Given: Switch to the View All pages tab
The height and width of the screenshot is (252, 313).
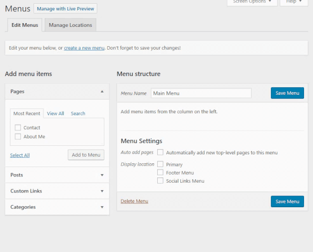Looking at the screenshot, I should coord(55,113).
